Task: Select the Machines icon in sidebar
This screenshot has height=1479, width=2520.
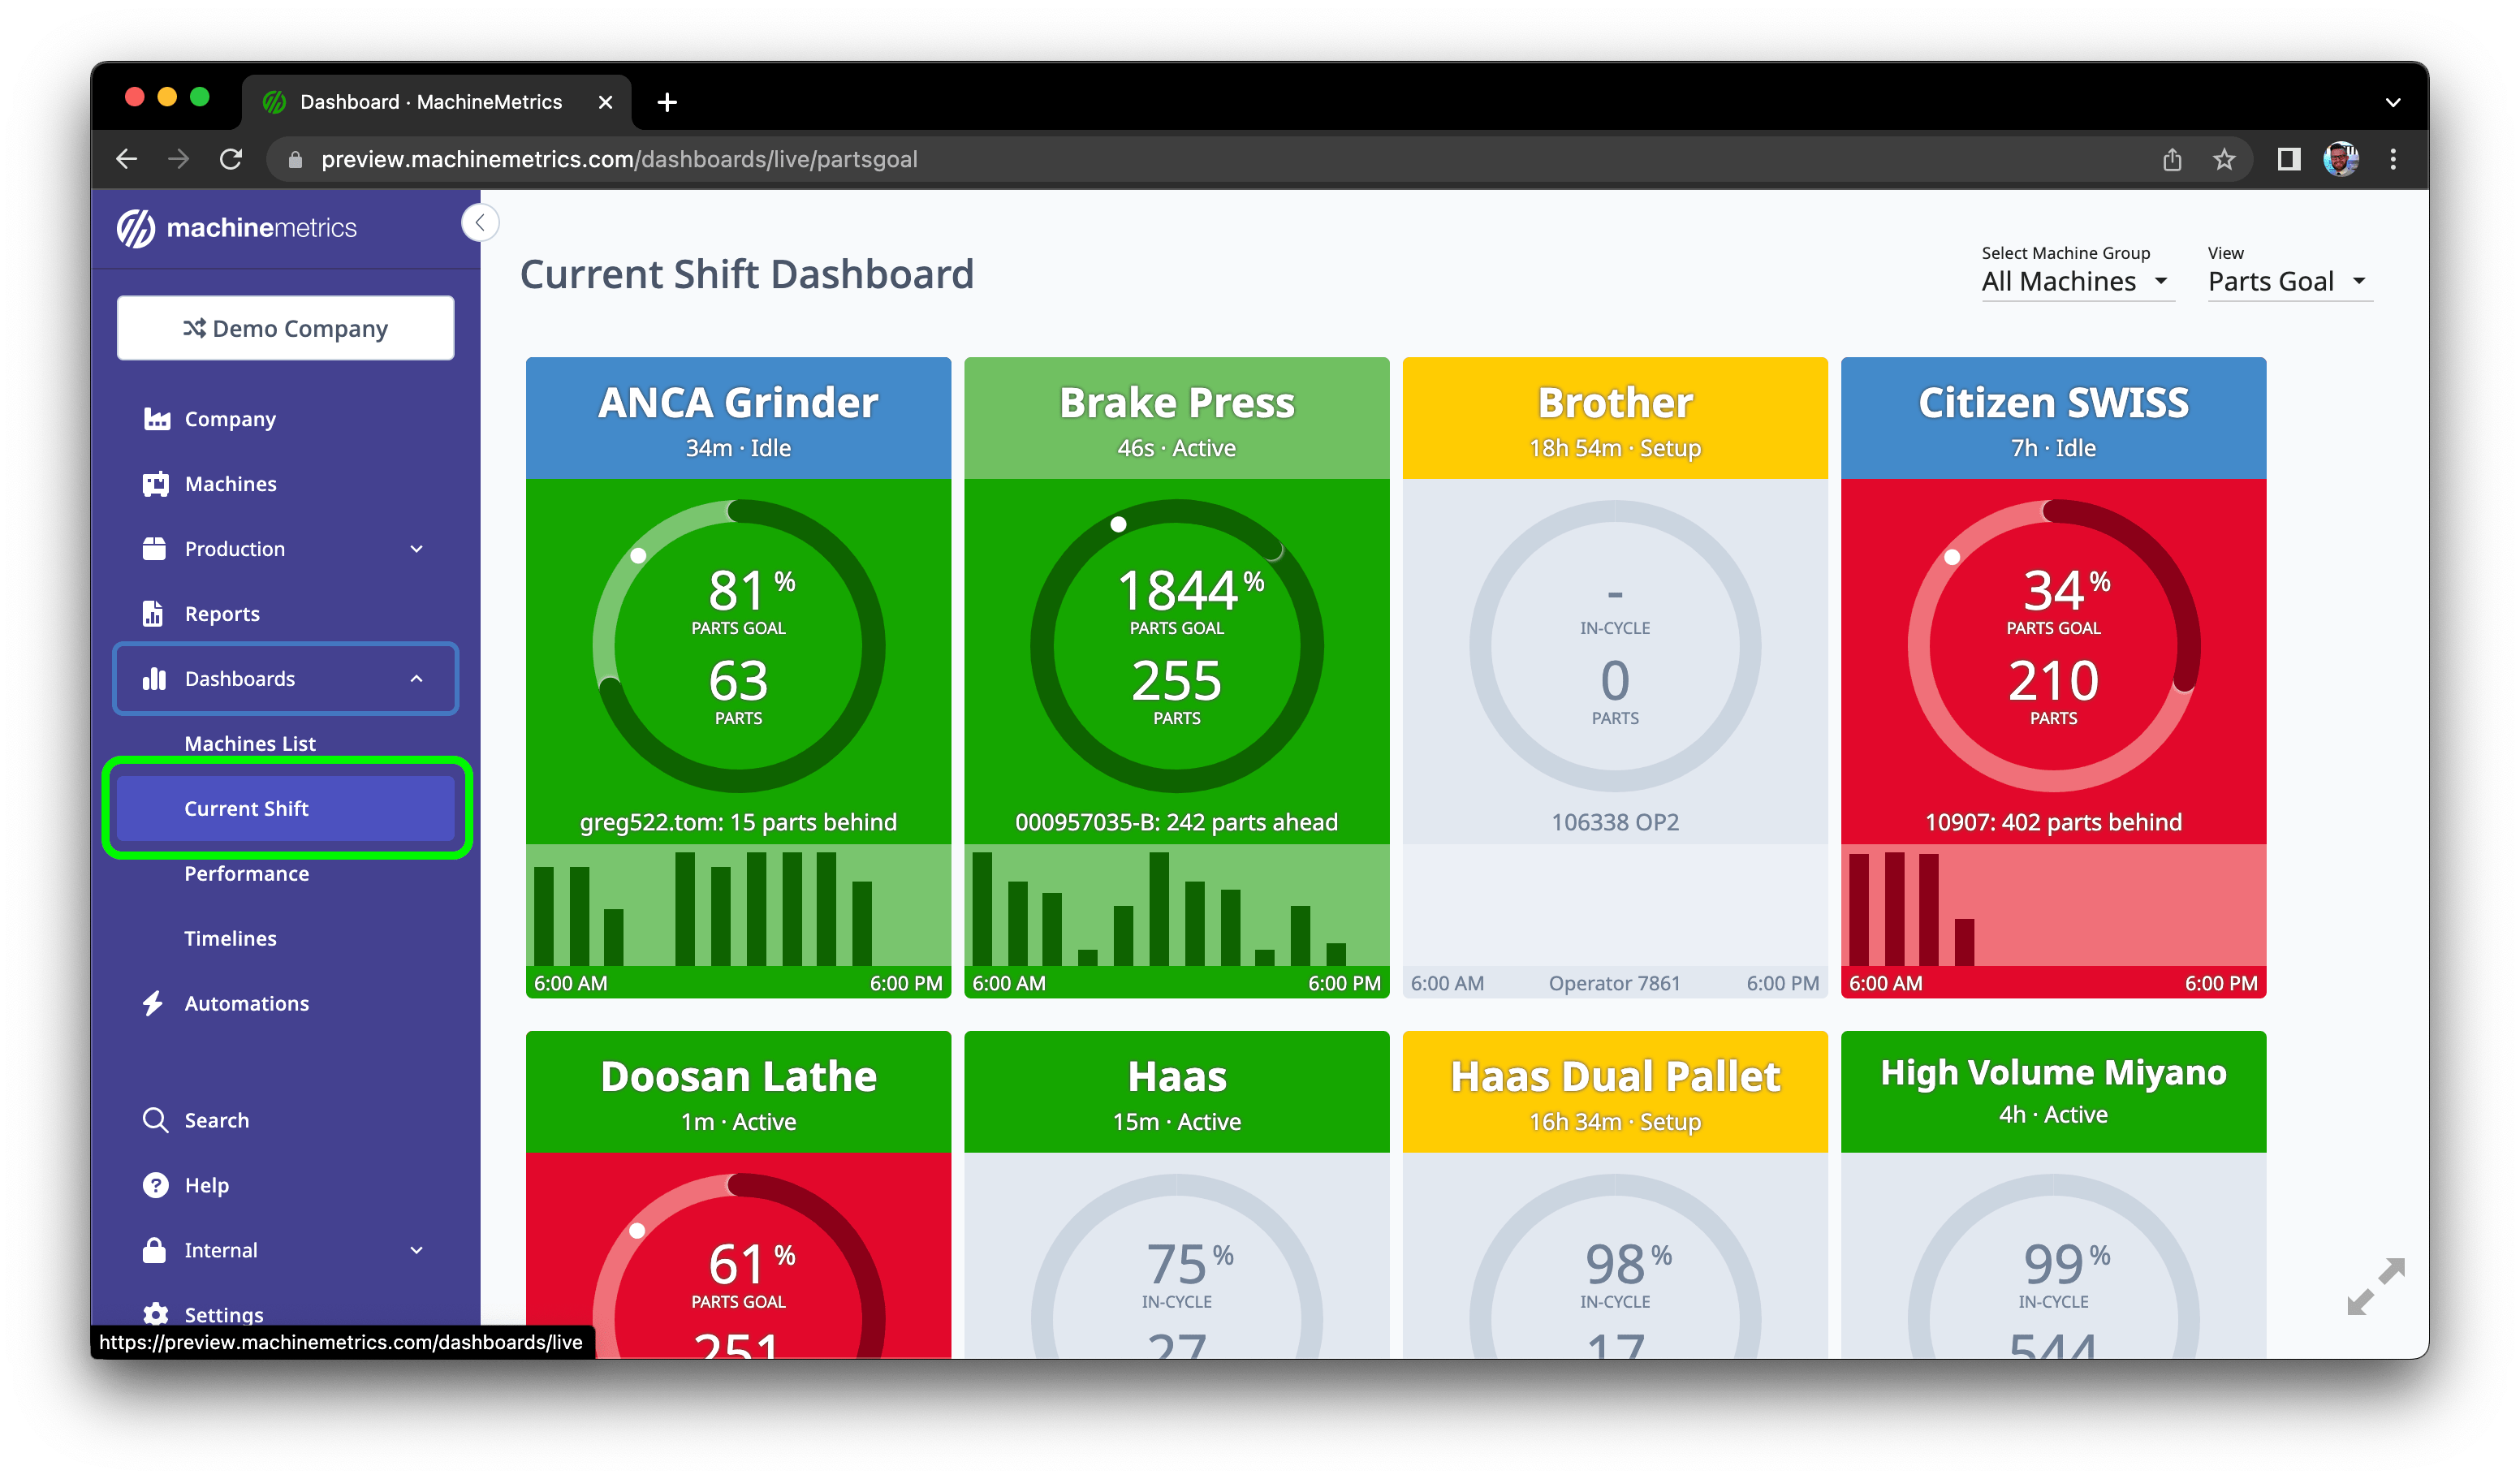Action: [157, 483]
